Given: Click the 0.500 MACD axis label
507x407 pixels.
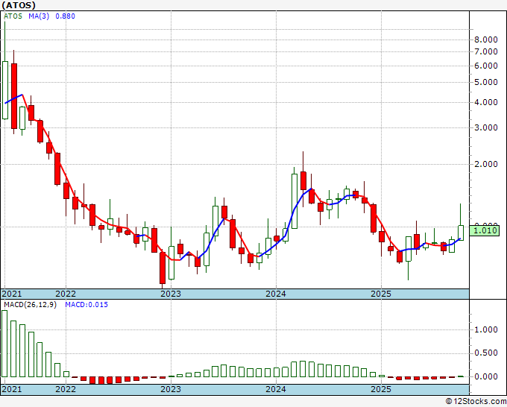Looking at the screenshot, I should (485, 353).
